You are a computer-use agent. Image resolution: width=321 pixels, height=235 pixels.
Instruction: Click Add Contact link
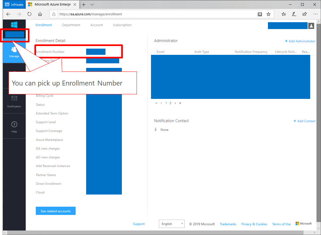click(304, 121)
